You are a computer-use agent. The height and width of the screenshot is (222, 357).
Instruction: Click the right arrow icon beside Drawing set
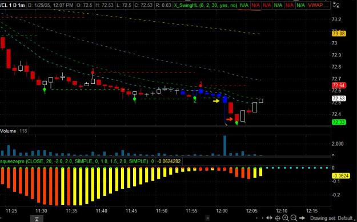click(302, 218)
